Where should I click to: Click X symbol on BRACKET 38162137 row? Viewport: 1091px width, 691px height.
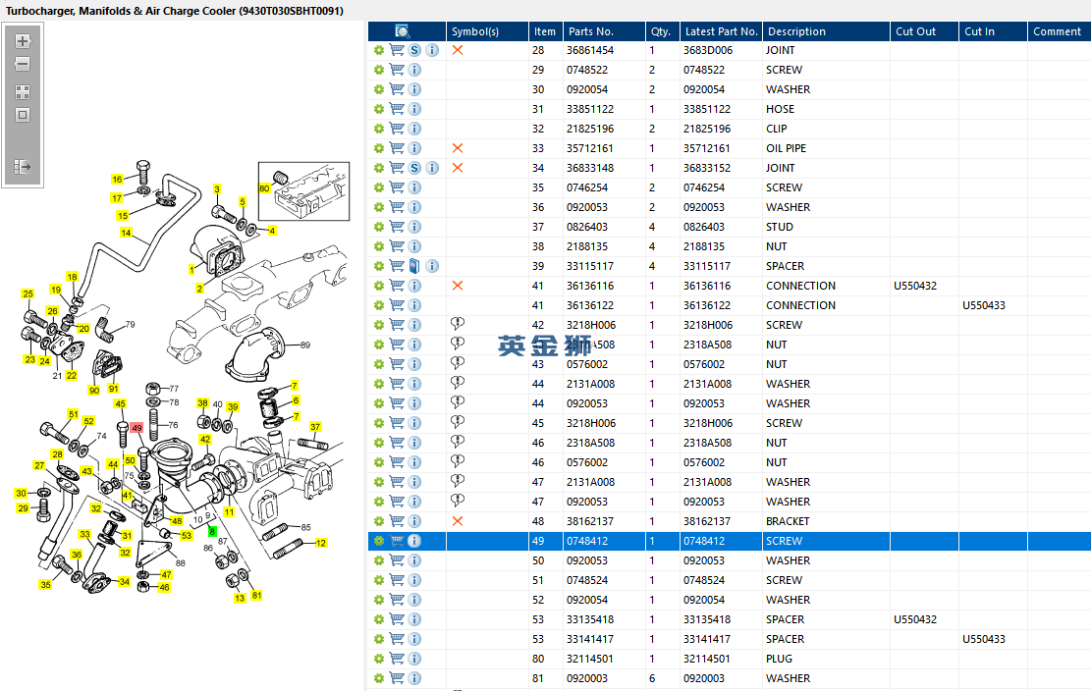click(x=458, y=520)
